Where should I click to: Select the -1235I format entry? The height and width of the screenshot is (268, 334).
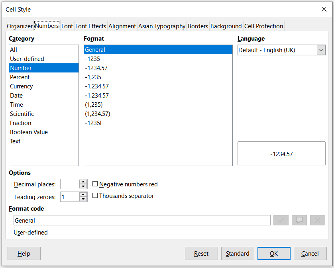pos(158,123)
